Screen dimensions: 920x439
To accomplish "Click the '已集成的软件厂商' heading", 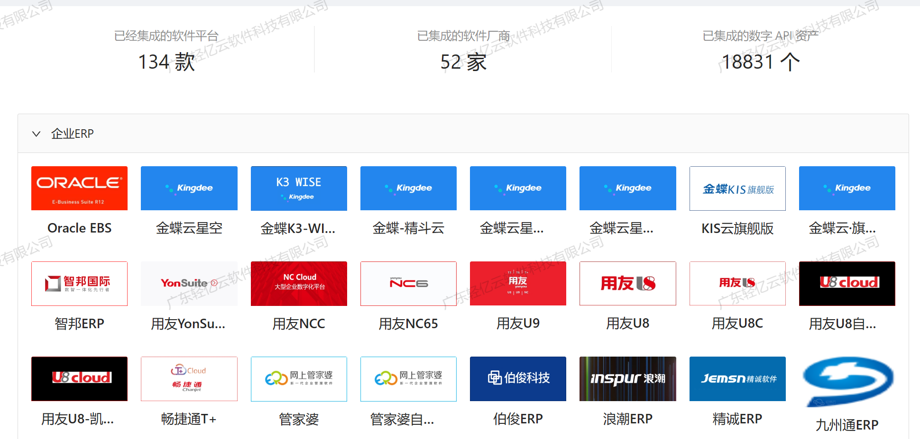I will point(463,36).
